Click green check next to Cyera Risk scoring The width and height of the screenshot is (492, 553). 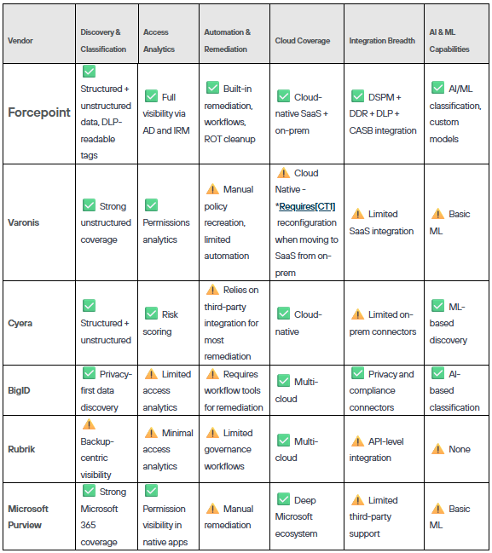[151, 314]
